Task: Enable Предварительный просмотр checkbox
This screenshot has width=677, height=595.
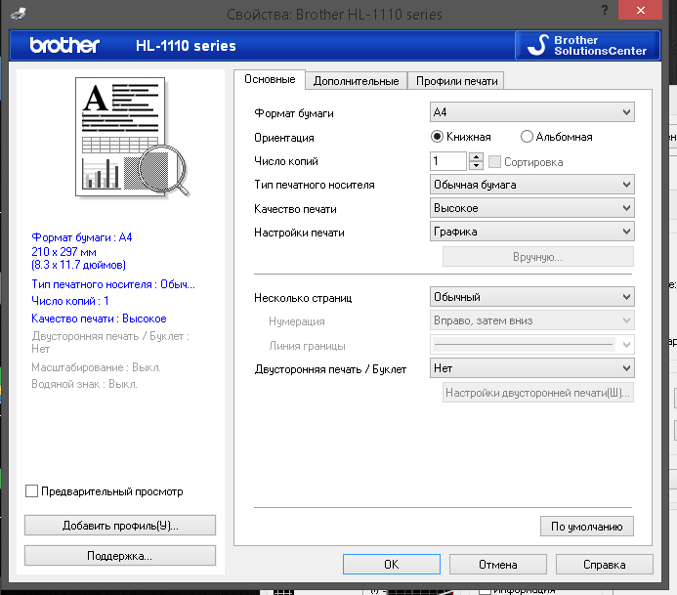Action: click(31, 490)
